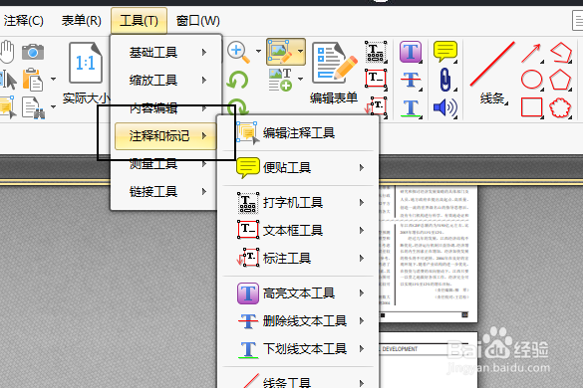The image size is (583, 388).
Task: Click the 实际大小 label
Action: [87, 98]
